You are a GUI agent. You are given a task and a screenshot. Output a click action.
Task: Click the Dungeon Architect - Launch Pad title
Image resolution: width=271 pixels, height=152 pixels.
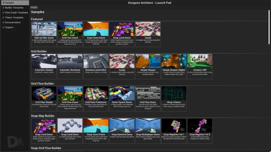[150, 3]
